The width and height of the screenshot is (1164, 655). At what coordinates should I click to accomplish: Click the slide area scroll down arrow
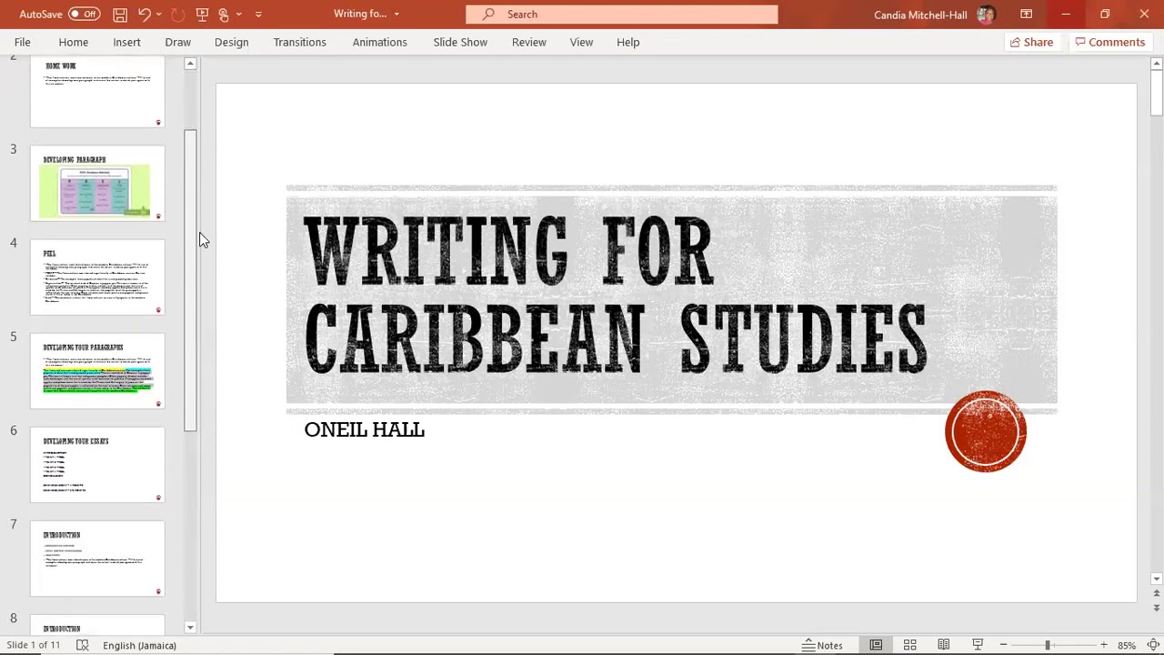(x=1157, y=579)
